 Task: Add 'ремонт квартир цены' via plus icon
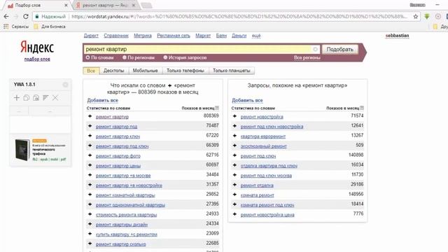coord(90,165)
